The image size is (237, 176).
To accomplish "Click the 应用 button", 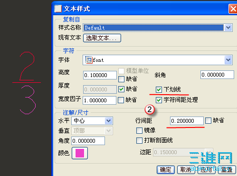I will click(206, 170).
